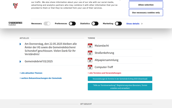Image resolution: width=172 pixels, height=108 pixels.
Task: Enable the Preferences cookies switch
Action: (x=72, y=24)
